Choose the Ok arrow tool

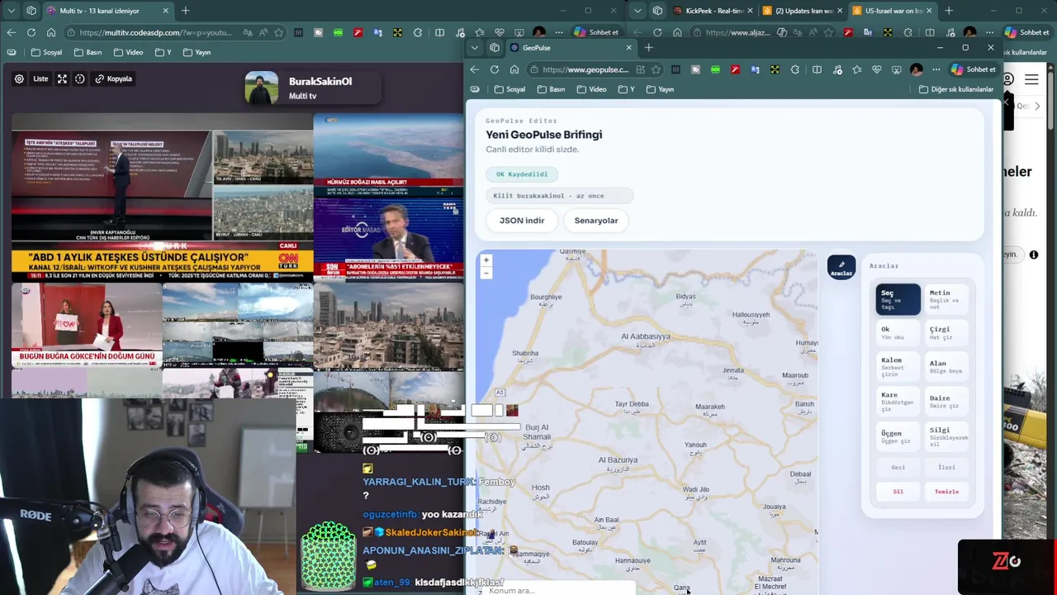[898, 333]
